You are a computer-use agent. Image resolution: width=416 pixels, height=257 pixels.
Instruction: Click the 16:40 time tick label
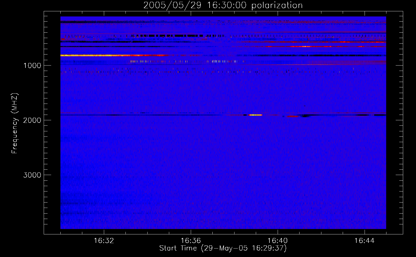[x=278, y=241]
